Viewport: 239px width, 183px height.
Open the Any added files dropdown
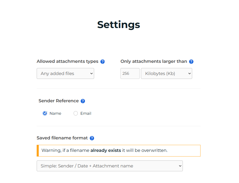tap(65, 73)
